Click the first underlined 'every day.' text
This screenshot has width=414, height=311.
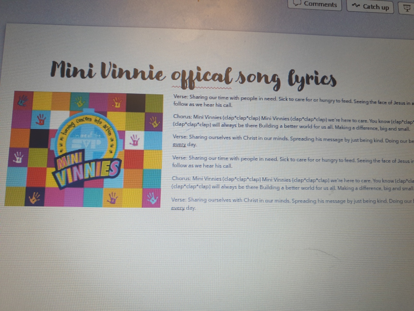click(x=185, y=145)
